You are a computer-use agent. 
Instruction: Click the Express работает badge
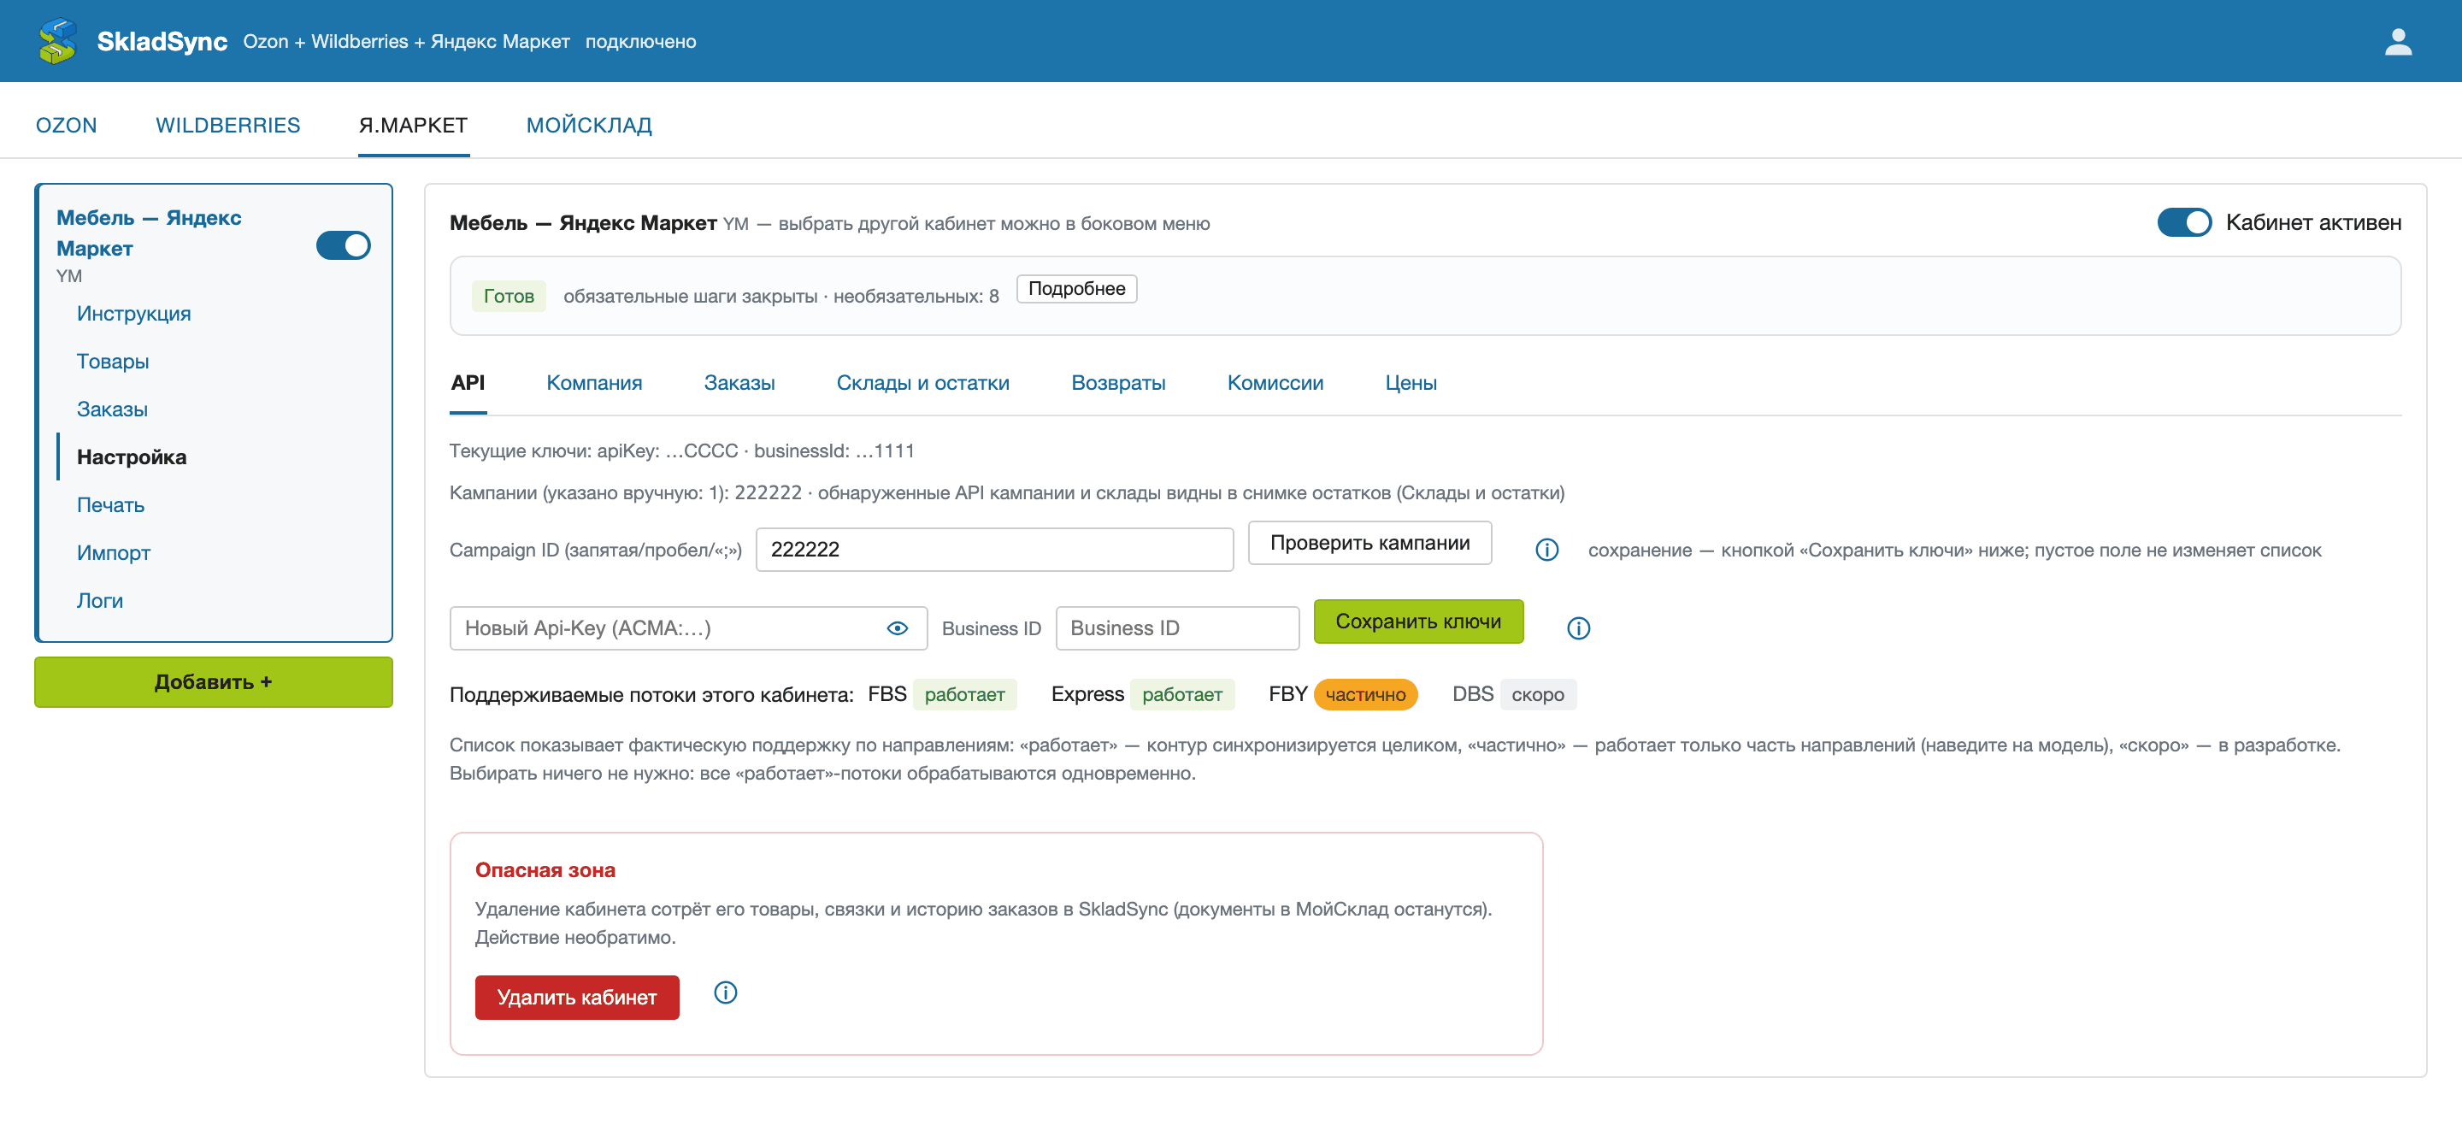point(1181,694)
